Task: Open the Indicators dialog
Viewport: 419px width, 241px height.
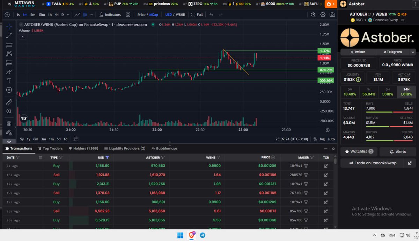Action: (x=110, y=15)
